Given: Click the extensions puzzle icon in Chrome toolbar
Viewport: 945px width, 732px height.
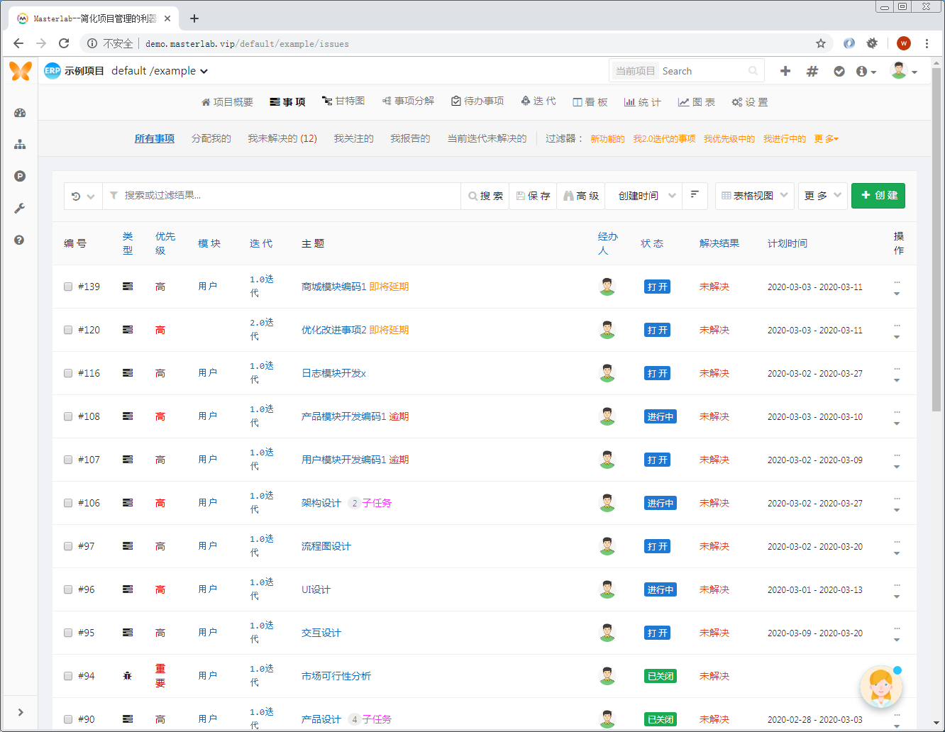Looking at the screenshot, I should 872,43.
